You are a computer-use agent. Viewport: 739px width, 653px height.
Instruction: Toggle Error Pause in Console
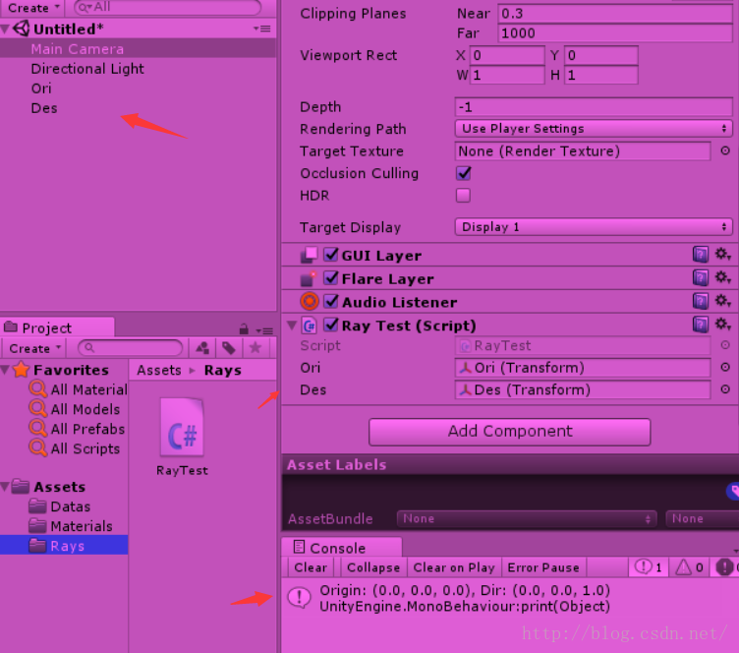(543, 567)
